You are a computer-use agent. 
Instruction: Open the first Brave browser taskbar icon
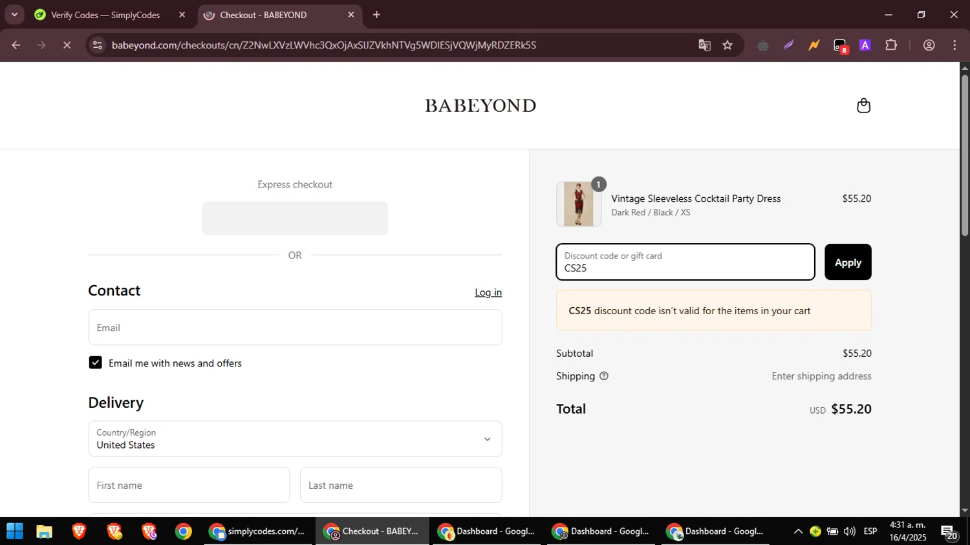click(79, 531)
